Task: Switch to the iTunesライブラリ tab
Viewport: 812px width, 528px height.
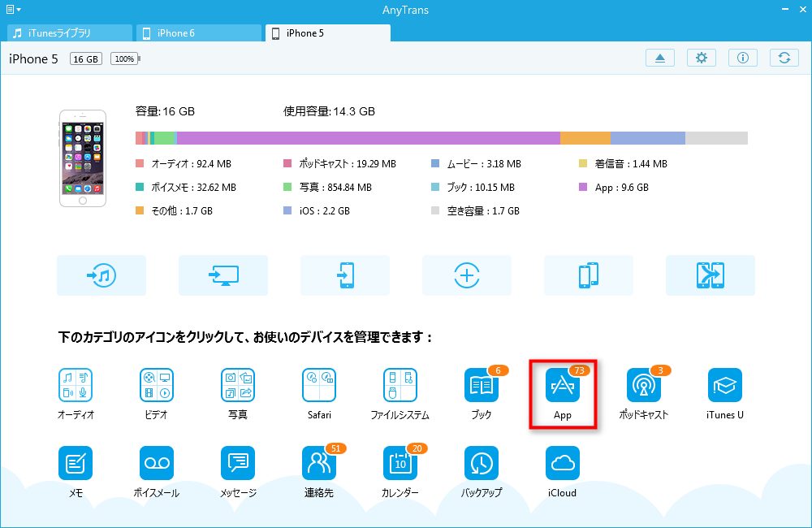Action: click(70, 33)
